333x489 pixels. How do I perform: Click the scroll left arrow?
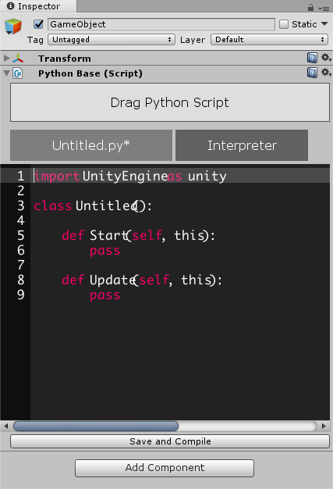[x=6, y=426]
